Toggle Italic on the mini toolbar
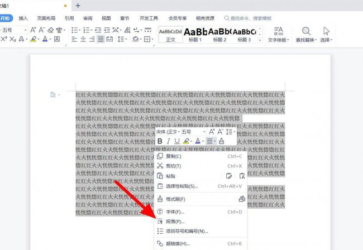 click(169, 141)
